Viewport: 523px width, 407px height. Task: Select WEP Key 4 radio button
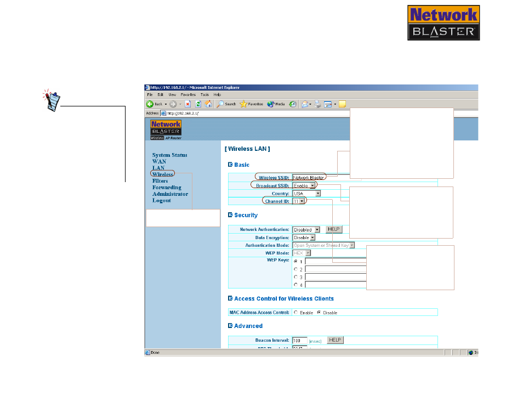295,285
